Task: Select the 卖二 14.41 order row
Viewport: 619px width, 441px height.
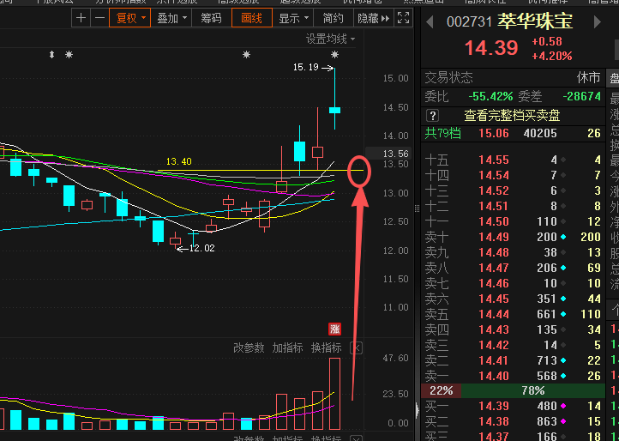Action: [x=514, y=360]
